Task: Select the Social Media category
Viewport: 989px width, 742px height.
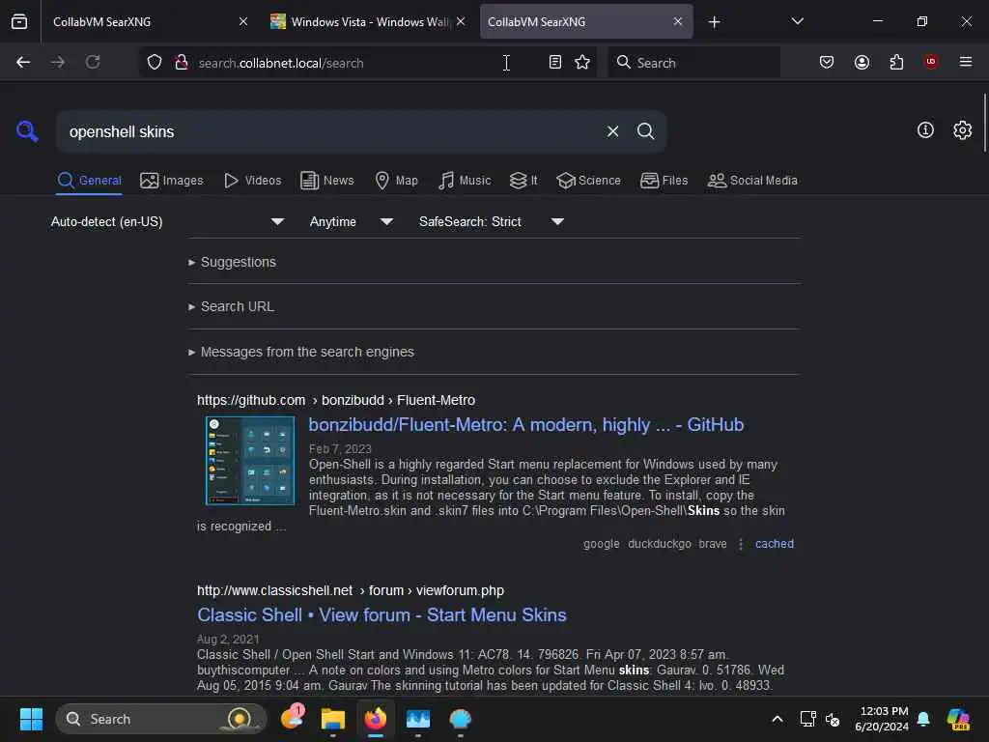Action: (x=752, y=181)
